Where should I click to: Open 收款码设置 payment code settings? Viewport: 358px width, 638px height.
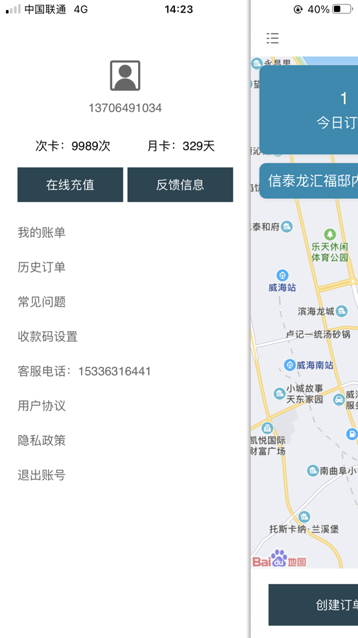(x=48, y=336)
